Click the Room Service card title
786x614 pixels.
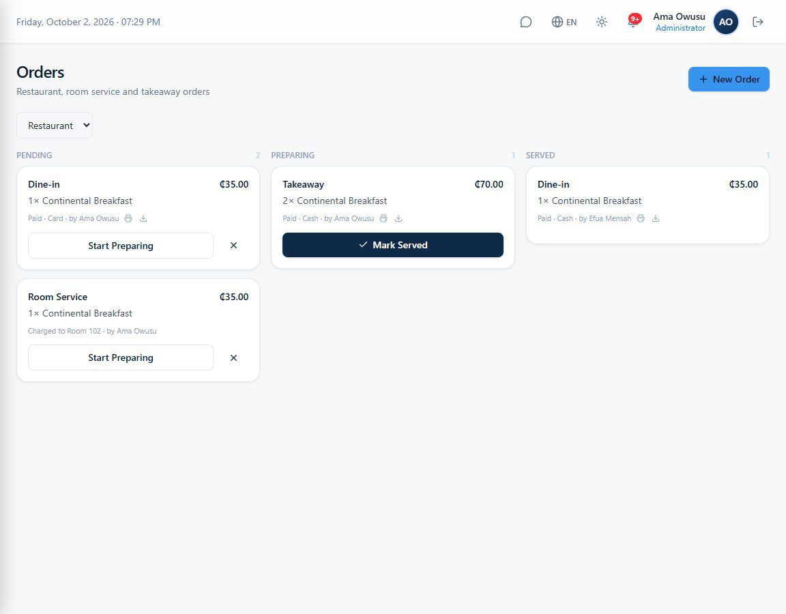click(57, 297)
